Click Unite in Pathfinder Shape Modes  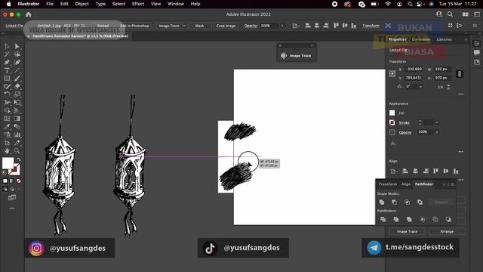pos(382,202)
